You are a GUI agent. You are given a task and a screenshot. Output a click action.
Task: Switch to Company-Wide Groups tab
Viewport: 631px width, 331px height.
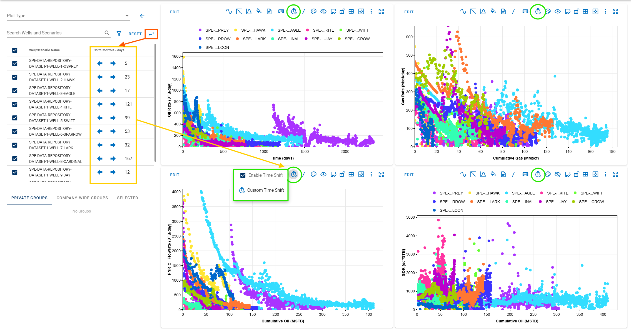pos(82,198)
